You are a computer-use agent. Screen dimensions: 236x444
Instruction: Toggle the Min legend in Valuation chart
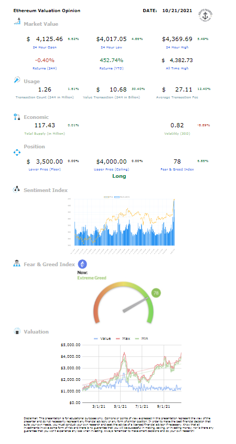(x=142, y=338)
